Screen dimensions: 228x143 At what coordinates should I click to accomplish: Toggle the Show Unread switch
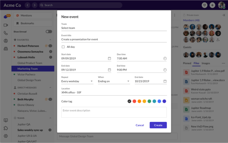49,32
